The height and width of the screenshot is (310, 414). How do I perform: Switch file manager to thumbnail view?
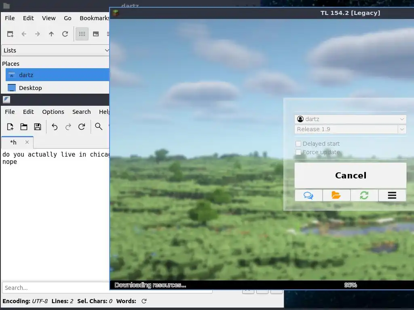(x=96, y=34)
